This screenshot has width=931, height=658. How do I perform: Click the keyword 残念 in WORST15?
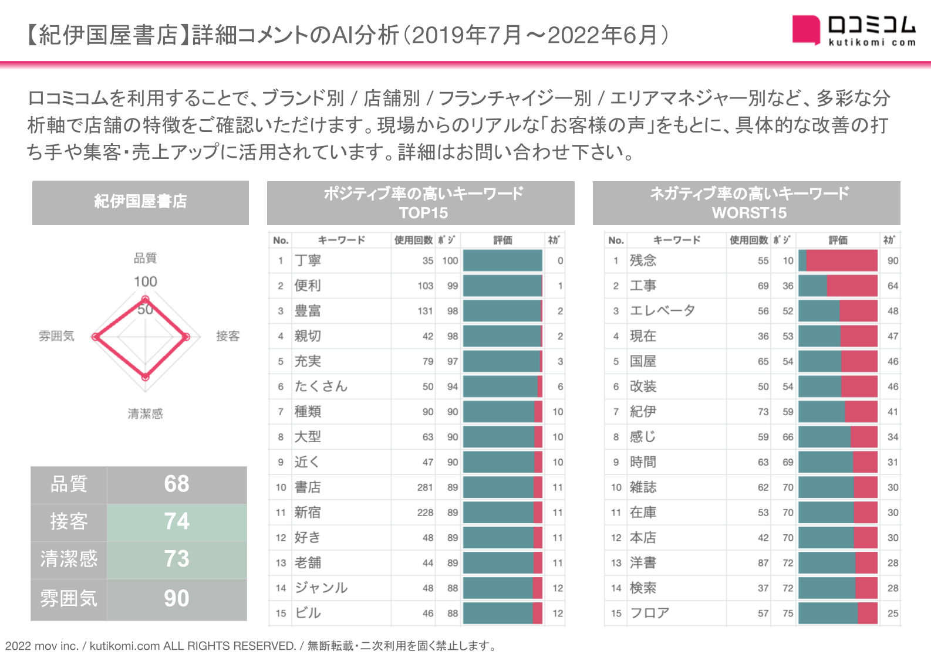pos(643,260)
